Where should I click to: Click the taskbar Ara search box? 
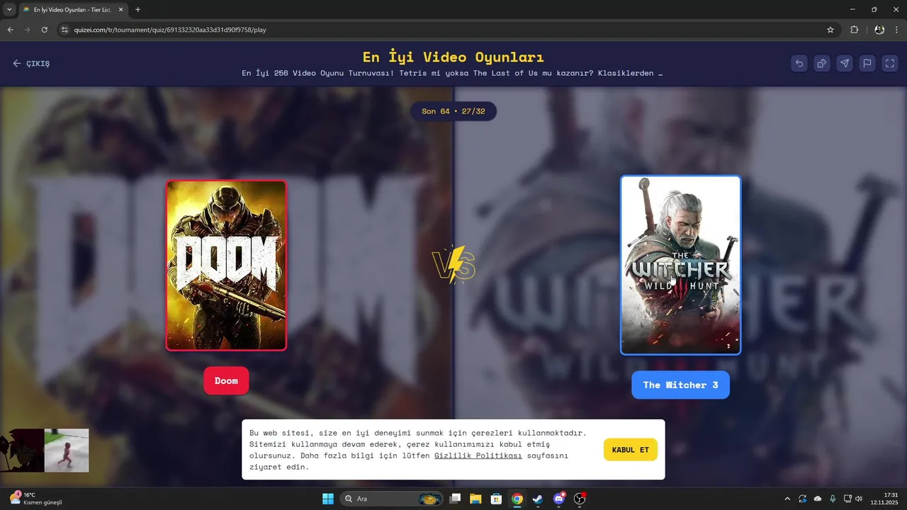[x=392, y=499]
